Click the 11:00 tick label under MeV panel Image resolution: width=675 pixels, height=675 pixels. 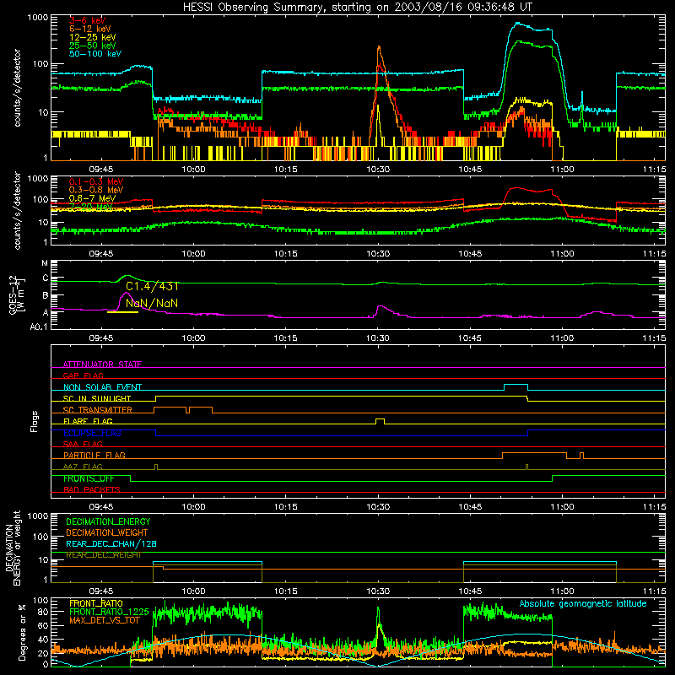[562, 254]
